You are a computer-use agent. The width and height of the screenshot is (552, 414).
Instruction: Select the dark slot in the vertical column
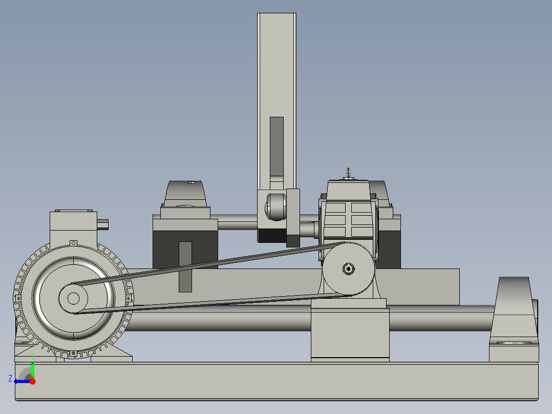(x=277, y=147)
